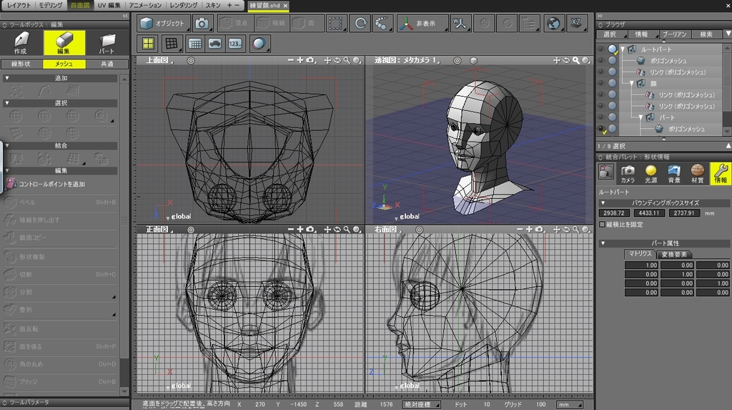Image resolution: width=732 pixels, height=410 pixels.
Task: Select the 作成 (Create) pen tool
Action: tap(20, 42)
